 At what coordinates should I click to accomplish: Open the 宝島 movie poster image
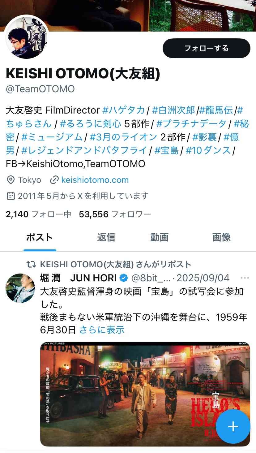click(x=145, y=394)
